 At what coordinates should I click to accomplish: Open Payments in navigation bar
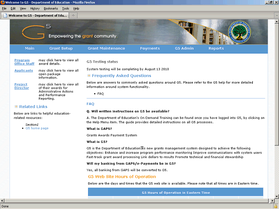click(150, 48)
